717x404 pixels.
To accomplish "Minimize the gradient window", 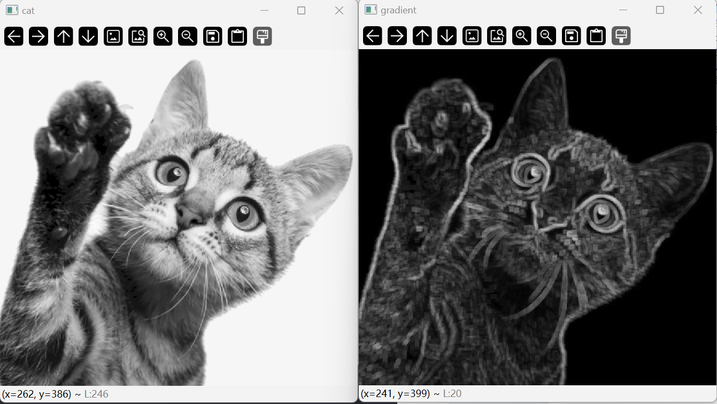I will 623,10.
